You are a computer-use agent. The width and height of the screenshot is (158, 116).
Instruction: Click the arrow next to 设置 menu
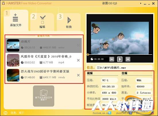coord(141,3)
